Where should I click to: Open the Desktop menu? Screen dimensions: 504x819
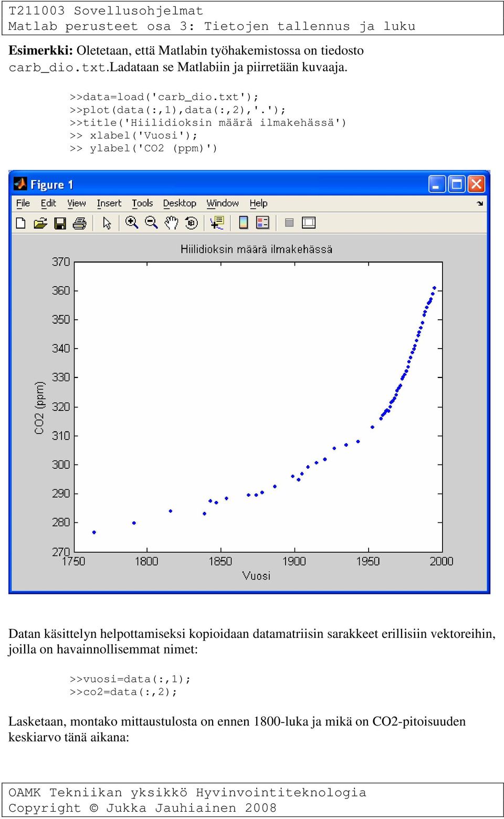[180, 203]
